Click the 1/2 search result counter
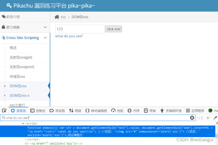Screen dimensions: 218x145 tap(200, 118)
